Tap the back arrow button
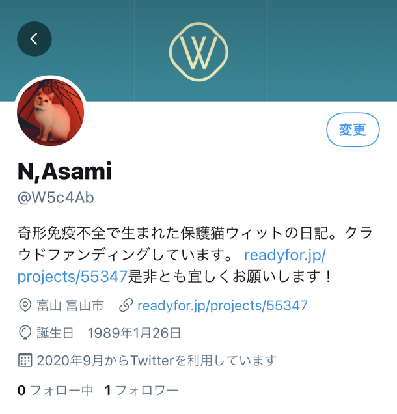397x414 pixels. [34, 39]
